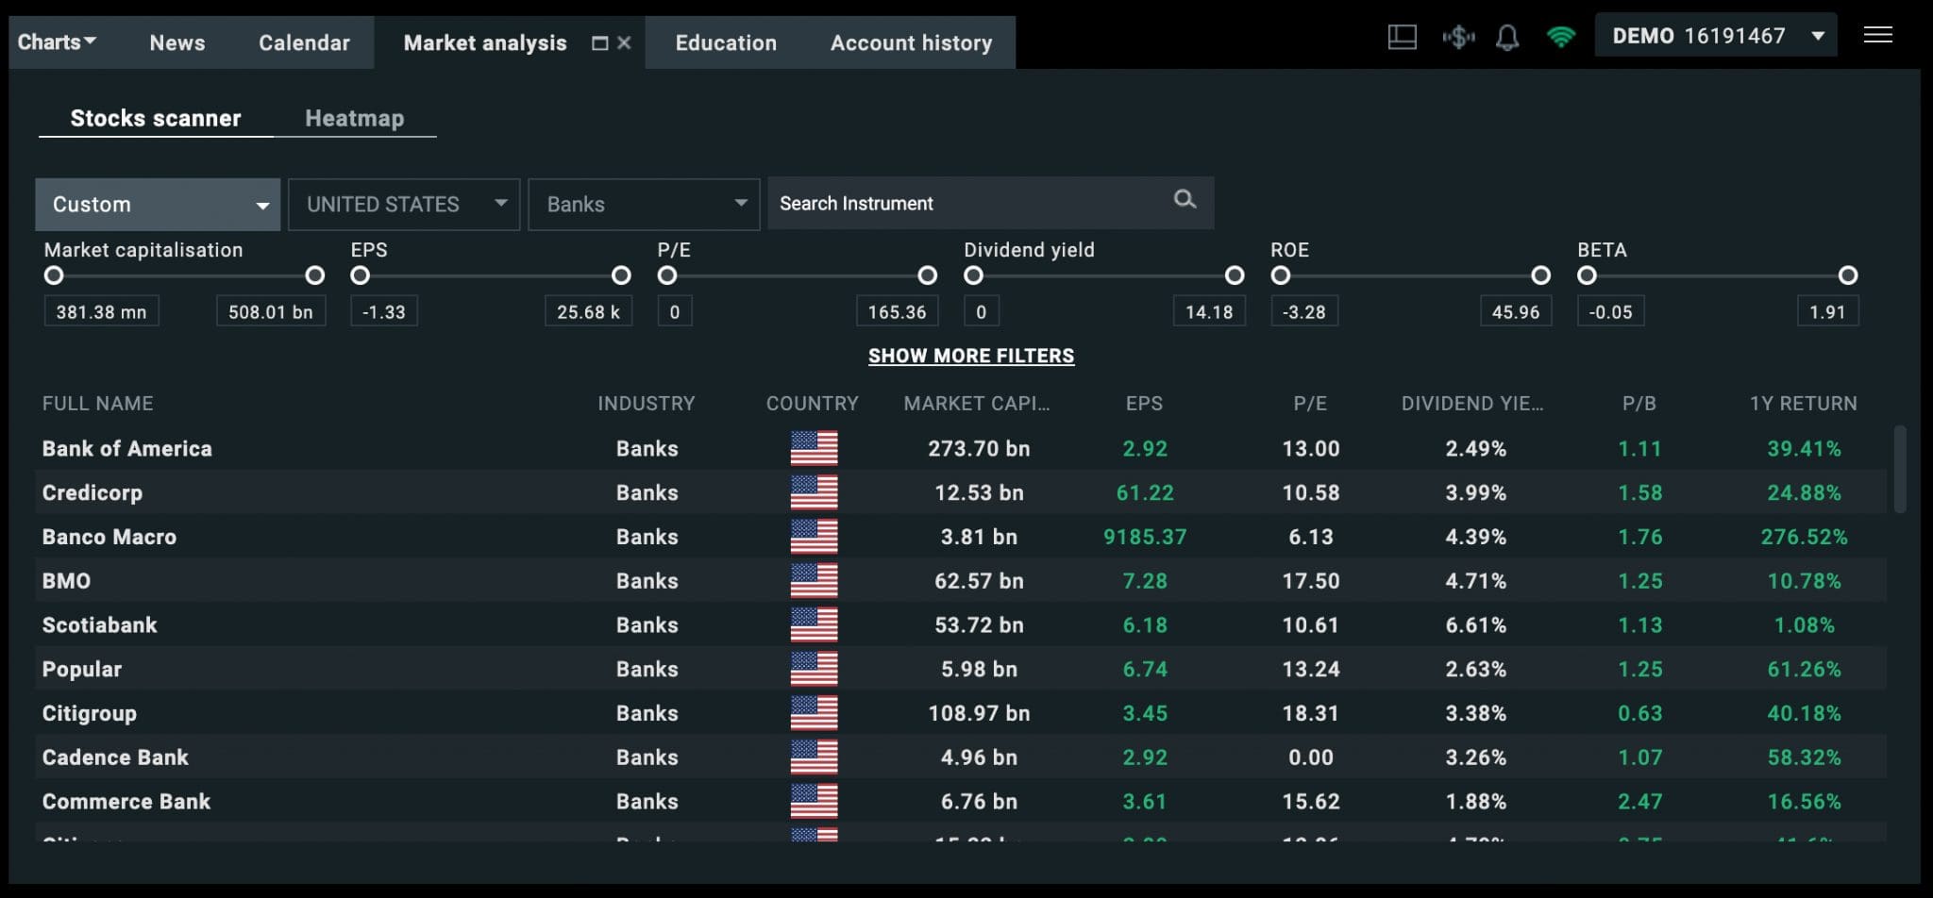
Task: Check the wifi connection status icon
Action: pos(1561,37)
